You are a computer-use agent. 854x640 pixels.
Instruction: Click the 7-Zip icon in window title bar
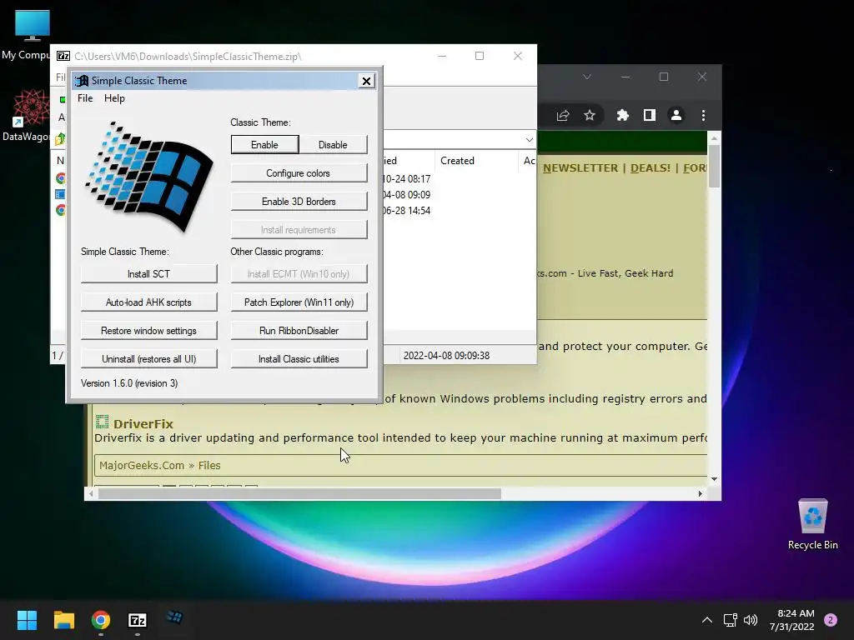tap(63, 56)
